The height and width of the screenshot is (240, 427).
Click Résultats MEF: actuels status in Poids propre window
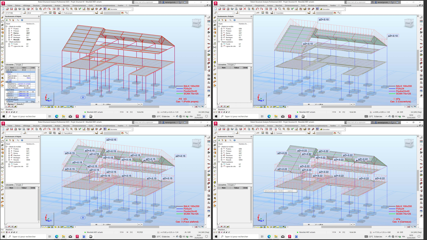click(x=95, y=112)
